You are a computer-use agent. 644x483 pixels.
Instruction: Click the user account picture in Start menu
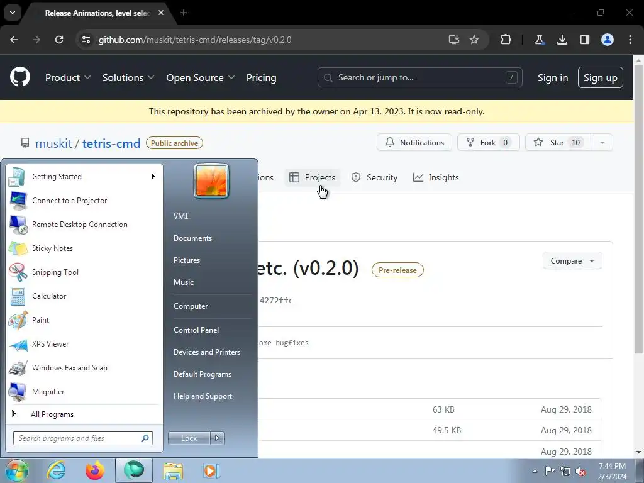point(211,180)
